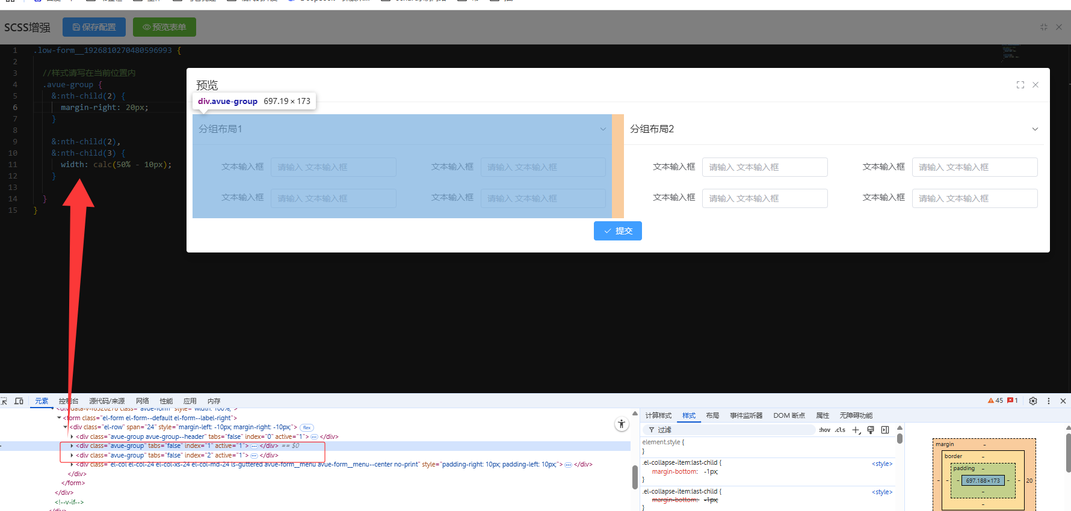This screenshot has height=511, width=1071.
Task: Open the DOM 断点 breakpoints tab
Action: [789, 415]
